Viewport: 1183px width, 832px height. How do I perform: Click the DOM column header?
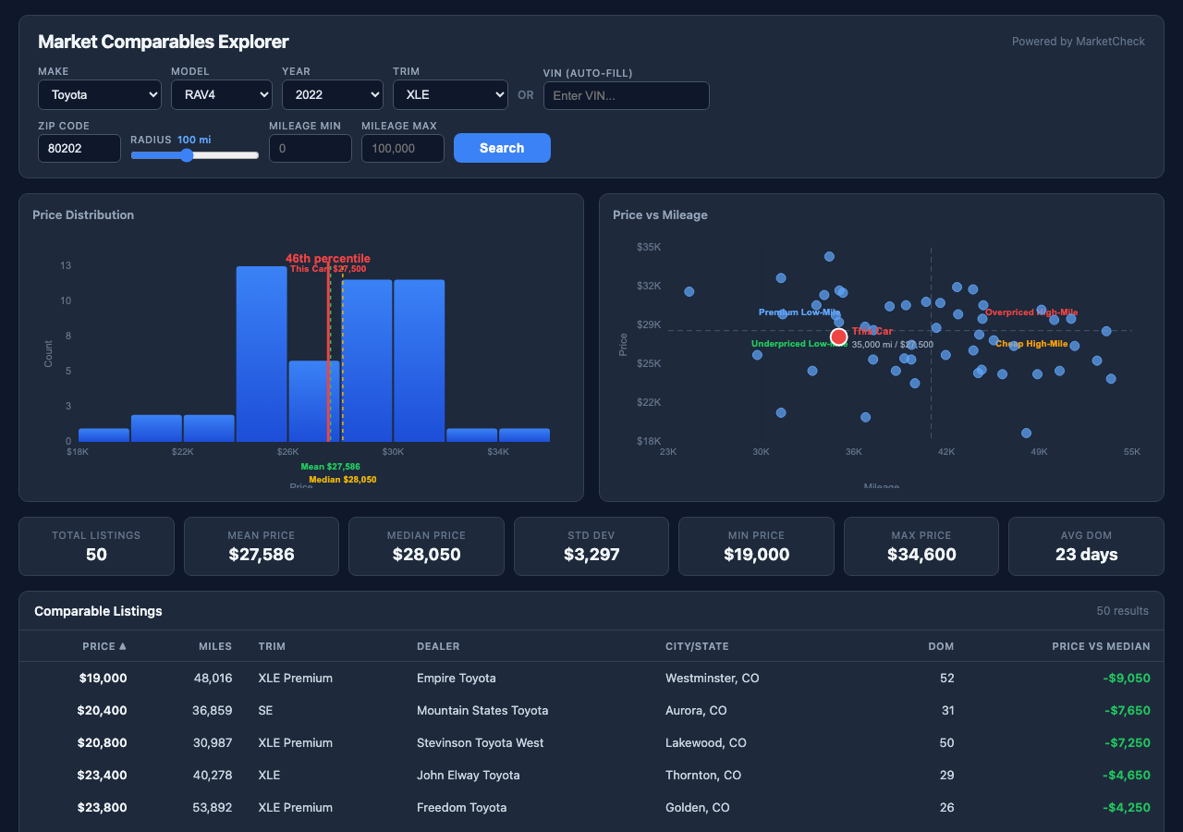(941, 646)
